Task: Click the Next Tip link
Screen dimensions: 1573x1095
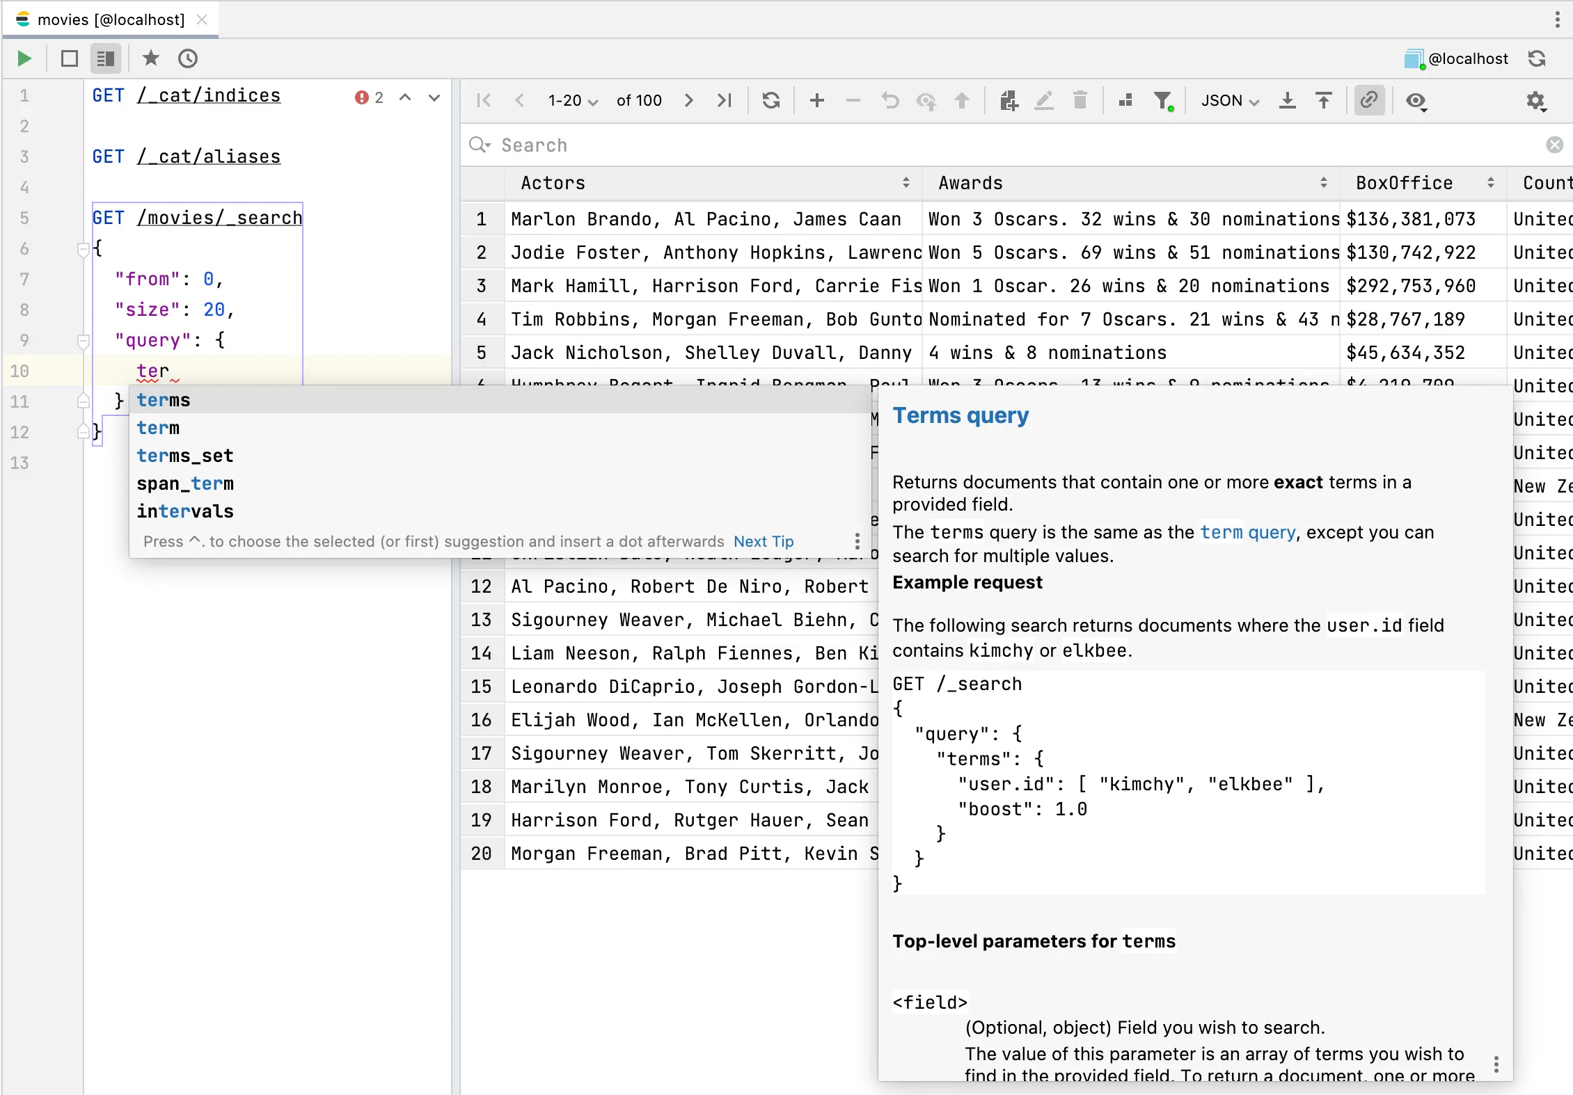Action: 763,541
